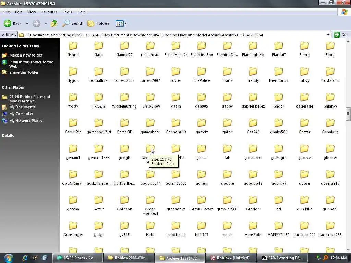This screenshot has height=263, width=351.
Task: Select the Gunslinger folder
Action: coord(73,229)
